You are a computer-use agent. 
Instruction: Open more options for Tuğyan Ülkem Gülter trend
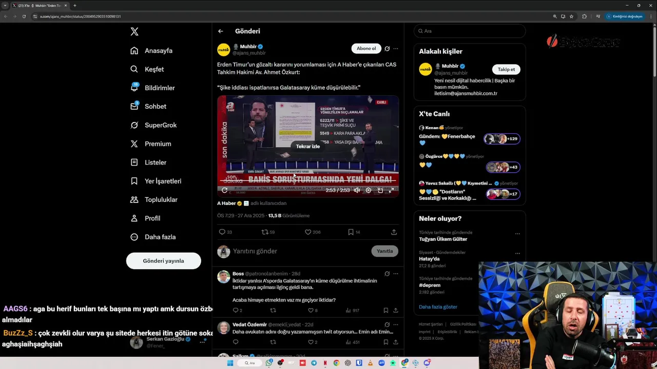coord(517,233)
